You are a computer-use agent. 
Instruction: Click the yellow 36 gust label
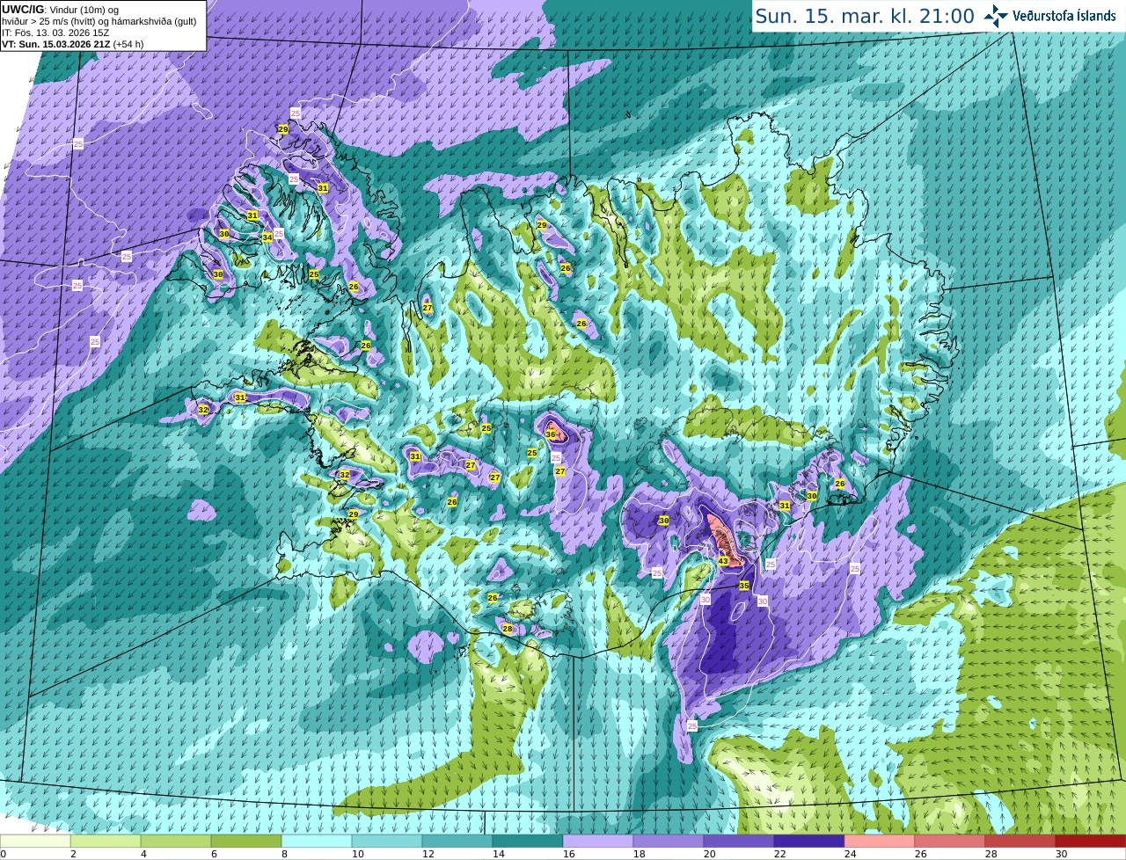pyautogui.click(x=551, y=434)
